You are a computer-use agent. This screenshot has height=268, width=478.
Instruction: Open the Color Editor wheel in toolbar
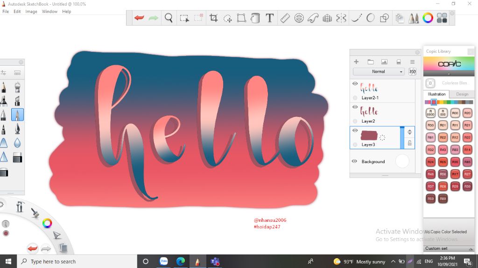[x=428, y=18]
